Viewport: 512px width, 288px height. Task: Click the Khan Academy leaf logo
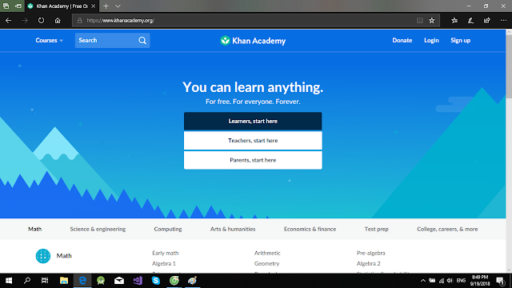(x=225, y=41)
